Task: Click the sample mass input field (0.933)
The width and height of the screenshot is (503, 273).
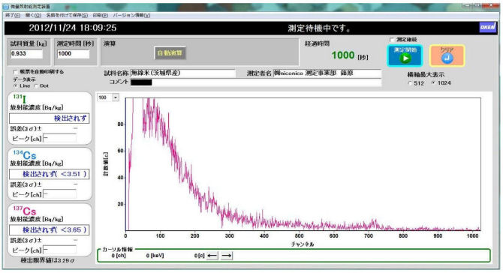Action: coord(26,54)
